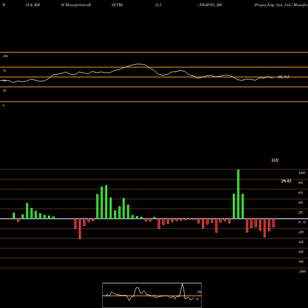Viewport: 308px width, 308px height.
Task: Click the 70 level label on RSI chart
Action: 4,71
